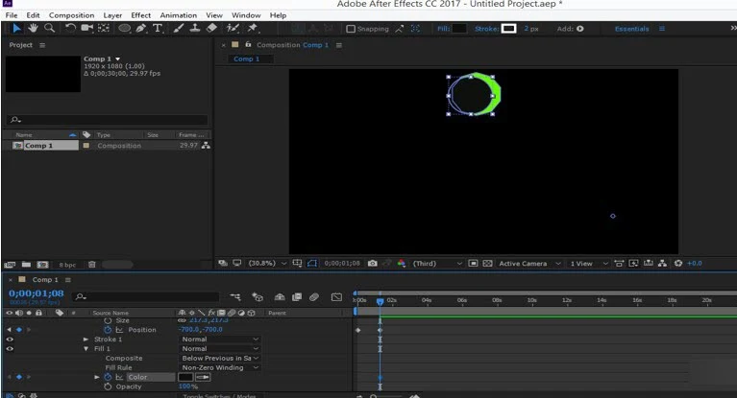Take a snapshot with the camera icon
This screenshot has height=398, width=737.
tap(372, 264)
